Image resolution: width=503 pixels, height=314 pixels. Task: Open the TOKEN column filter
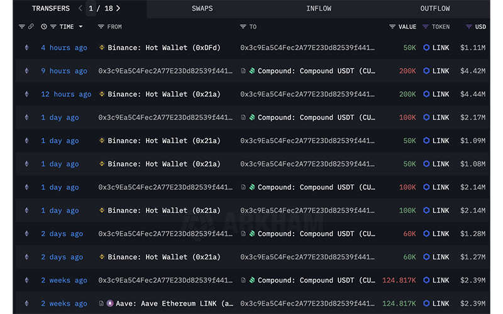tap(426, 26)
